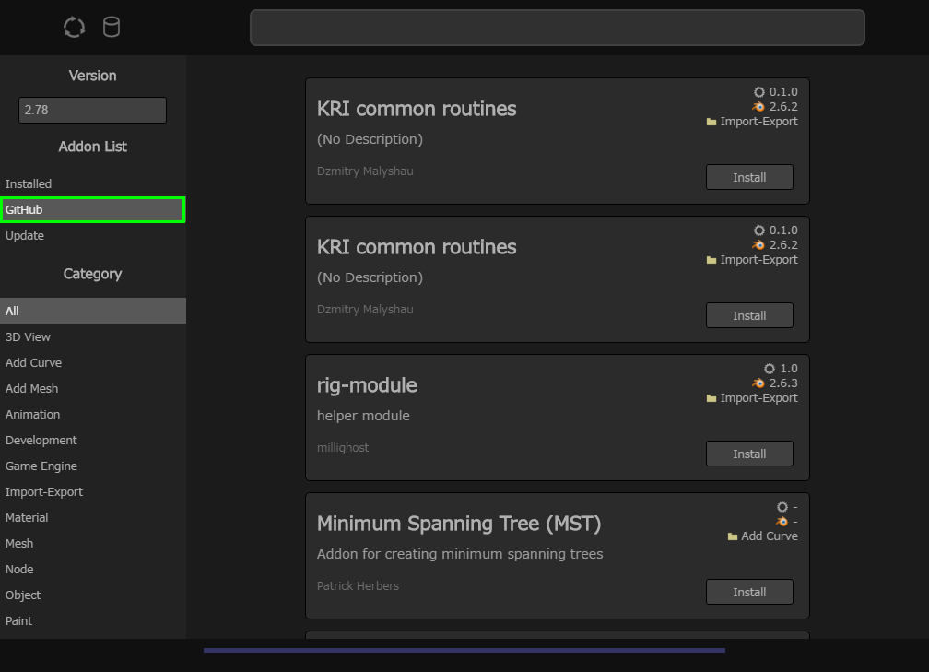Filter by Animation category

93,414
